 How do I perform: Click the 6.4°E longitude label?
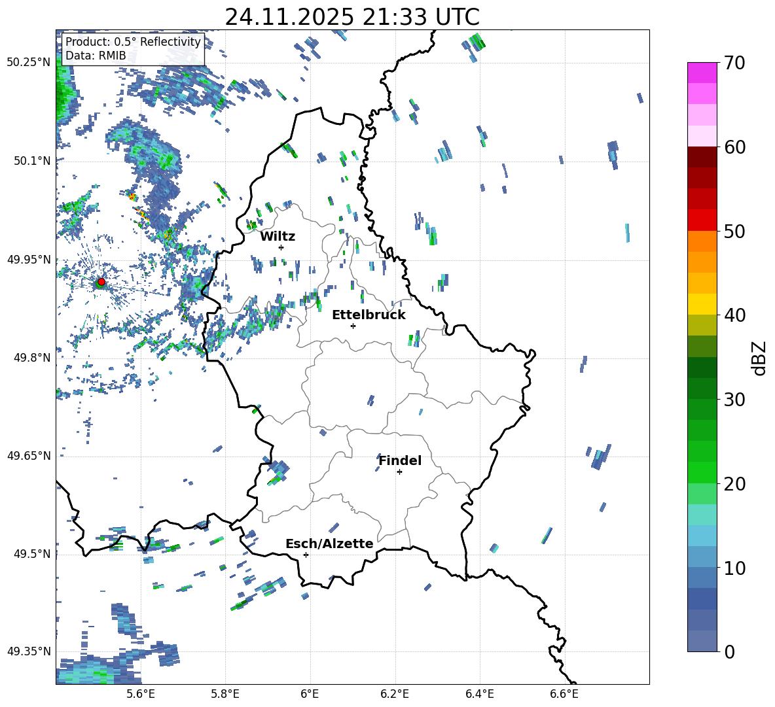pos(479,694)
